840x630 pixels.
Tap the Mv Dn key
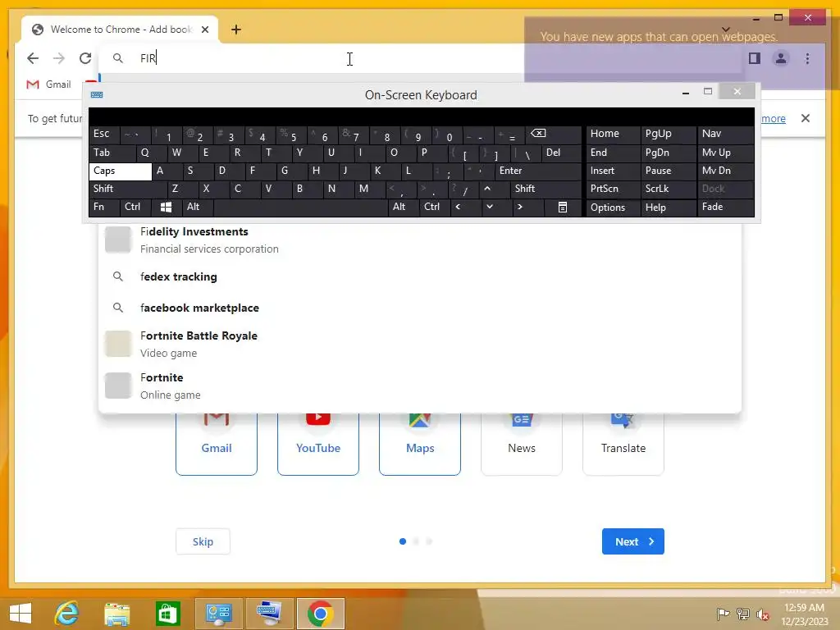(725, 171)
